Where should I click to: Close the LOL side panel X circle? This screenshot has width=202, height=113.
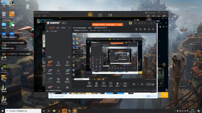(x=164, y=64)
